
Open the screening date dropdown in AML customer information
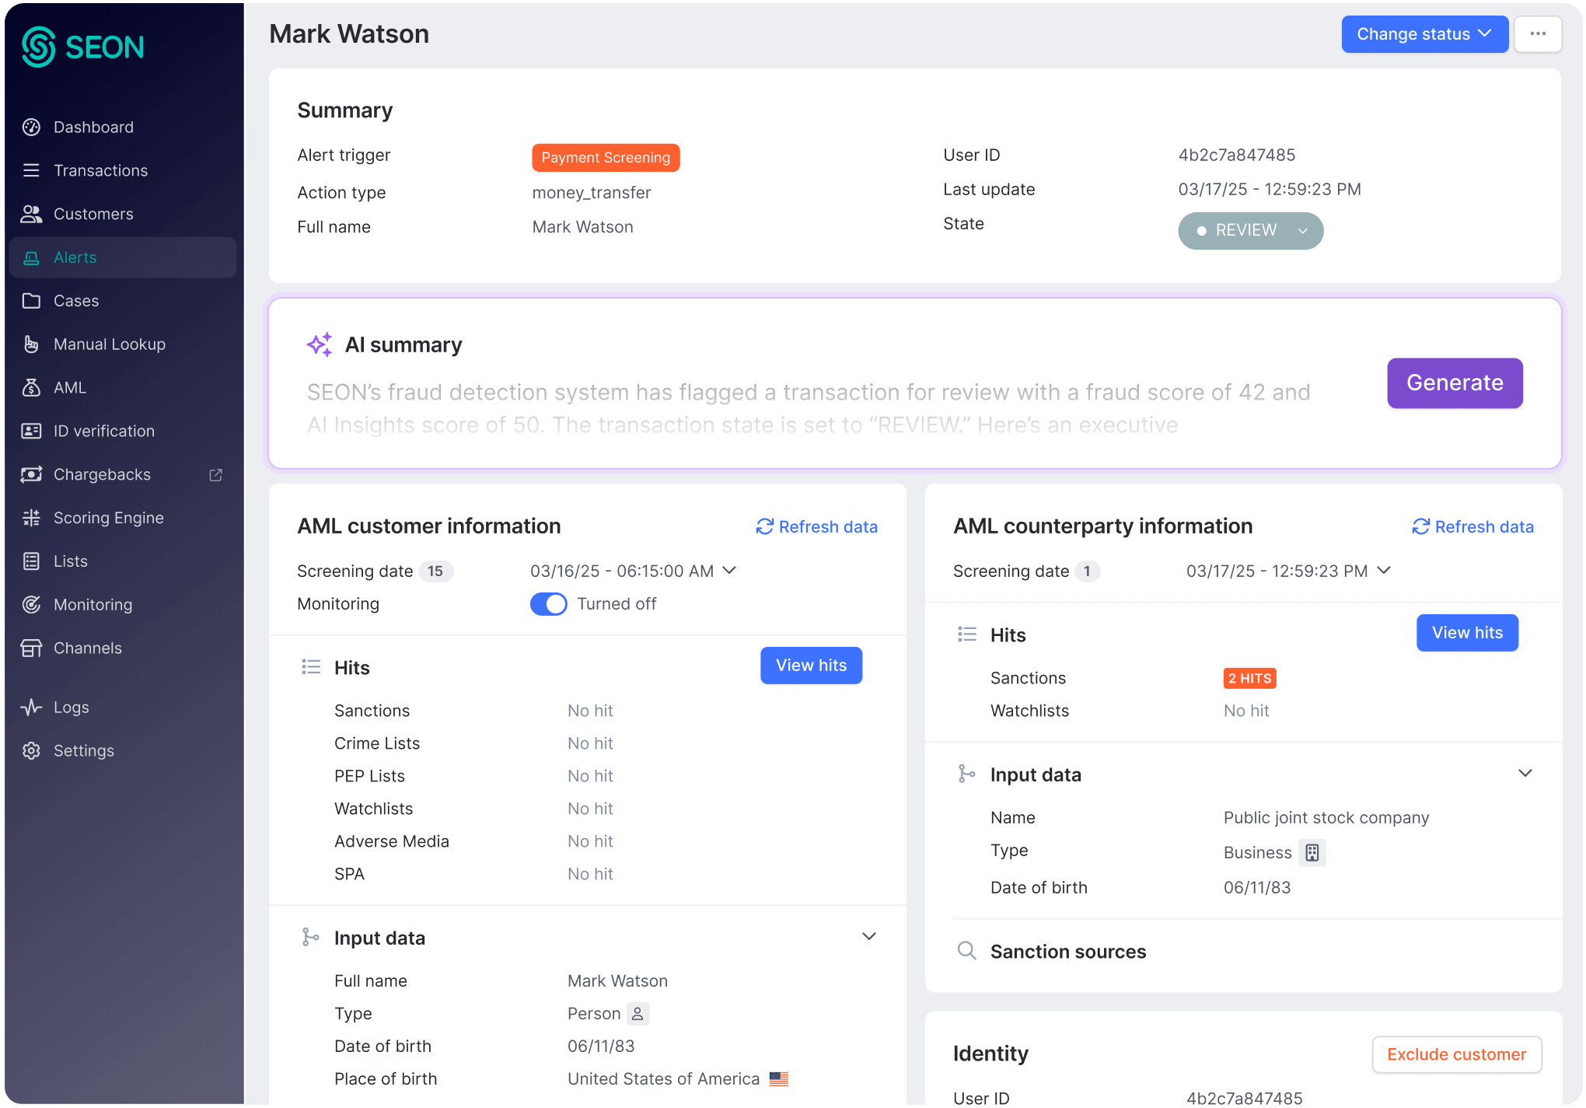pyautogui.click(x=729, y=571)
